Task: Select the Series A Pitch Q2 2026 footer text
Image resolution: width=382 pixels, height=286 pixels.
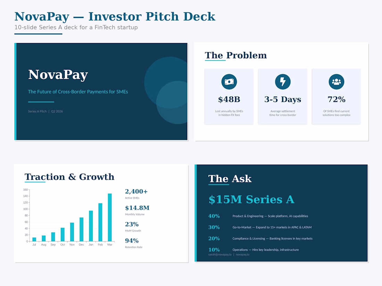Action: point(45,111)
